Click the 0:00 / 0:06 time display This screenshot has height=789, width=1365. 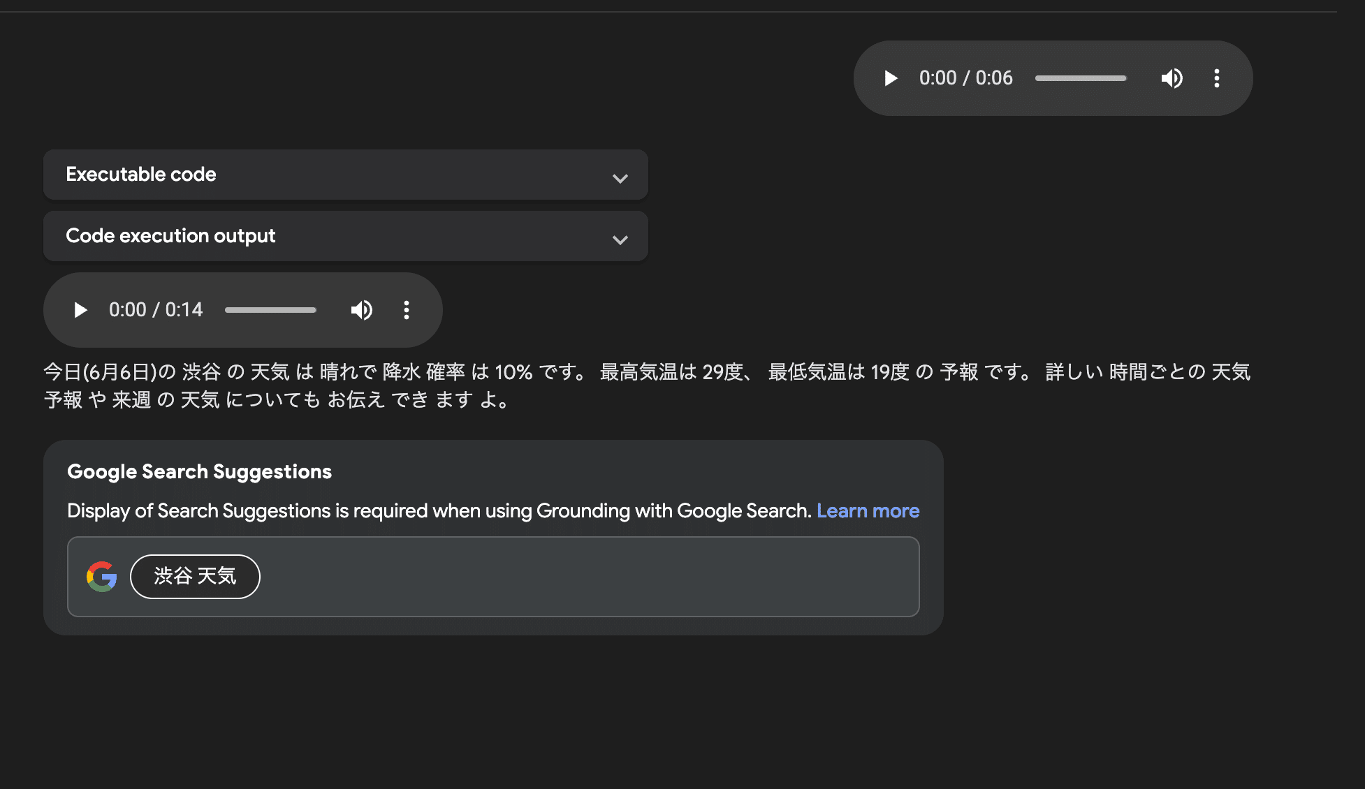(965, 78)
